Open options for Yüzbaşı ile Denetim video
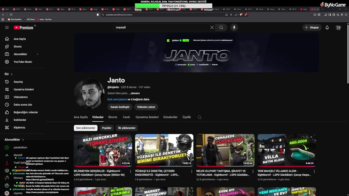 (x=192, y=171)
